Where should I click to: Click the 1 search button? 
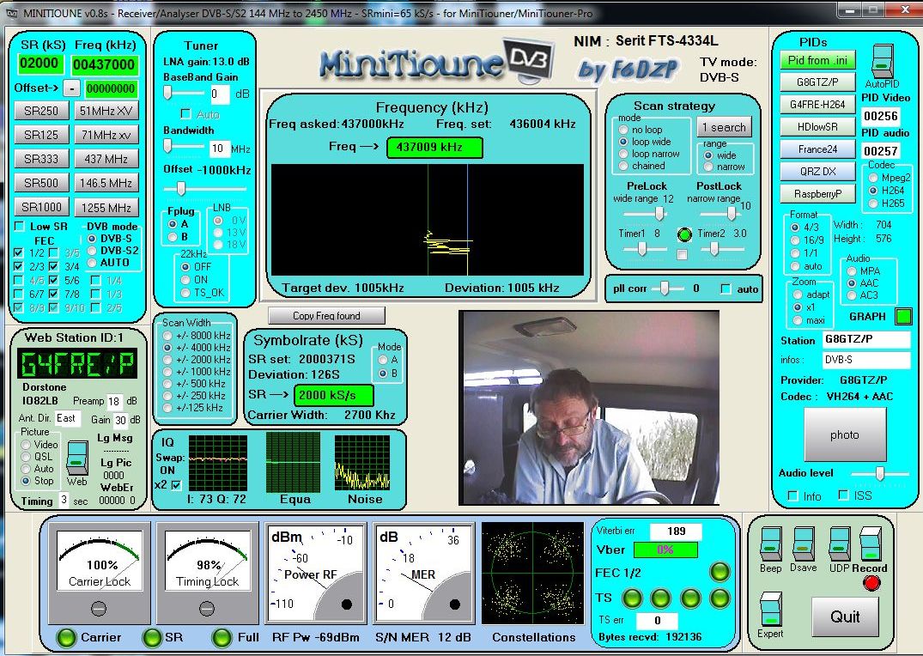coord(724,127)
